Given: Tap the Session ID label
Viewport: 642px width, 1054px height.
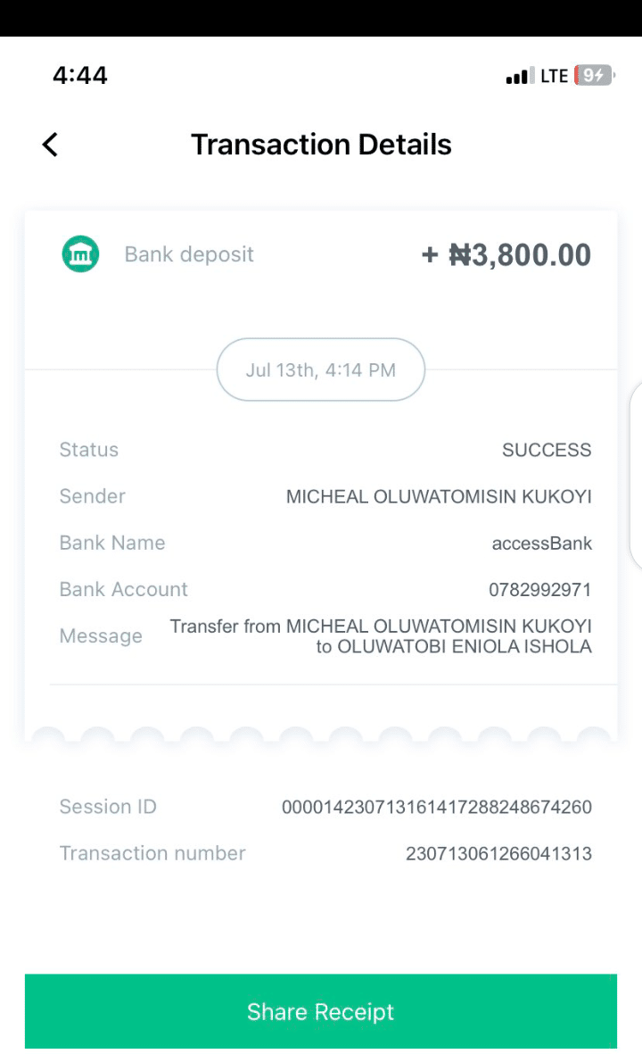Looking at the screenshot, I should click(108, 807).
